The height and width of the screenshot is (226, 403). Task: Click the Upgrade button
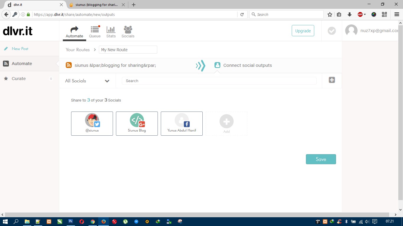(x=303, y=31)
